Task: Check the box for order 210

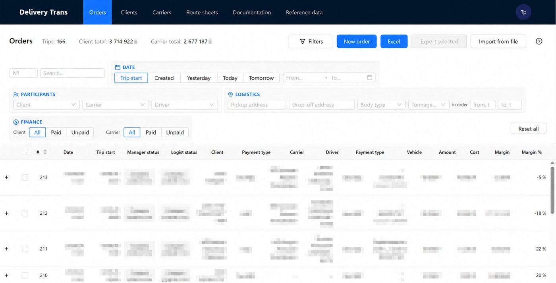Action: click(x=25, y=275)
